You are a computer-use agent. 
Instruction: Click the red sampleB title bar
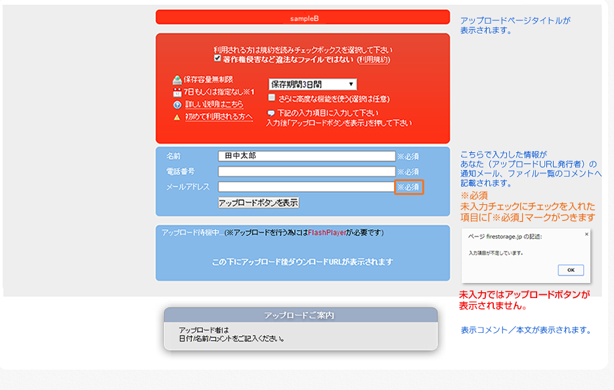(x=302, y=17)
